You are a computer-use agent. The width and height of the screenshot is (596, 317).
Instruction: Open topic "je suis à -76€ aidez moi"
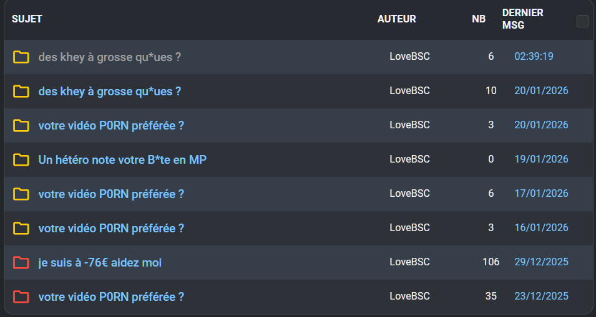[100, 263]
